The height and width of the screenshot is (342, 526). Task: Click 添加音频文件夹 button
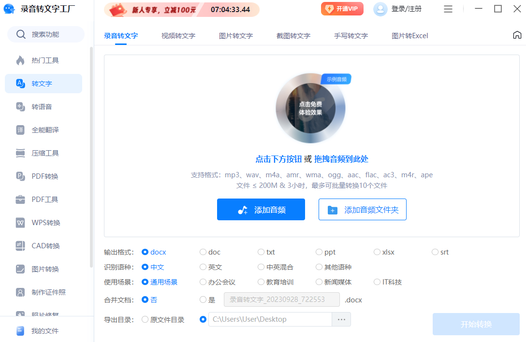362,210
